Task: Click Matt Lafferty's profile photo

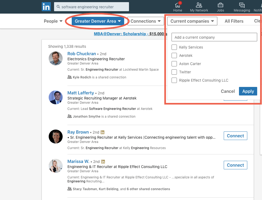Action: tap(56, 97)
